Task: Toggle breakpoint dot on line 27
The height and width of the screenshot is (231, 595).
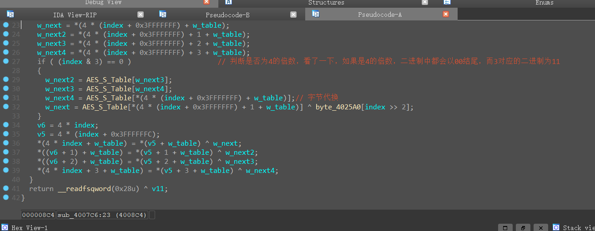Action: (5, 61)
